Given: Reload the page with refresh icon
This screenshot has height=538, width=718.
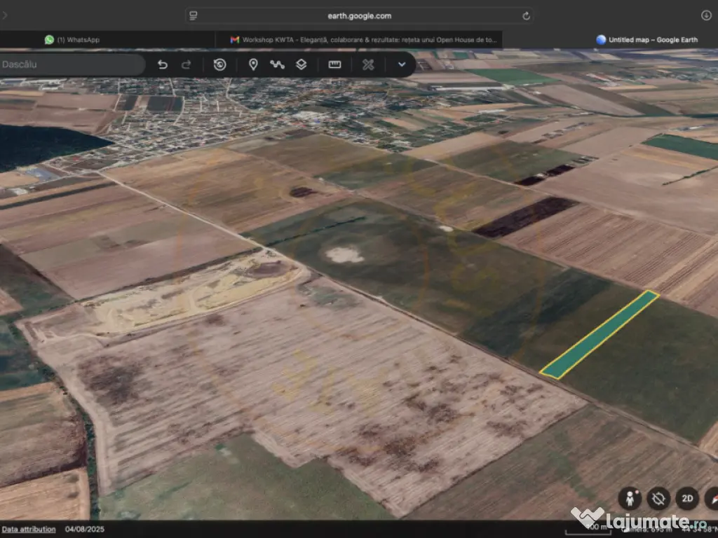Looking at the screenshot, I should tap(526, 15).
